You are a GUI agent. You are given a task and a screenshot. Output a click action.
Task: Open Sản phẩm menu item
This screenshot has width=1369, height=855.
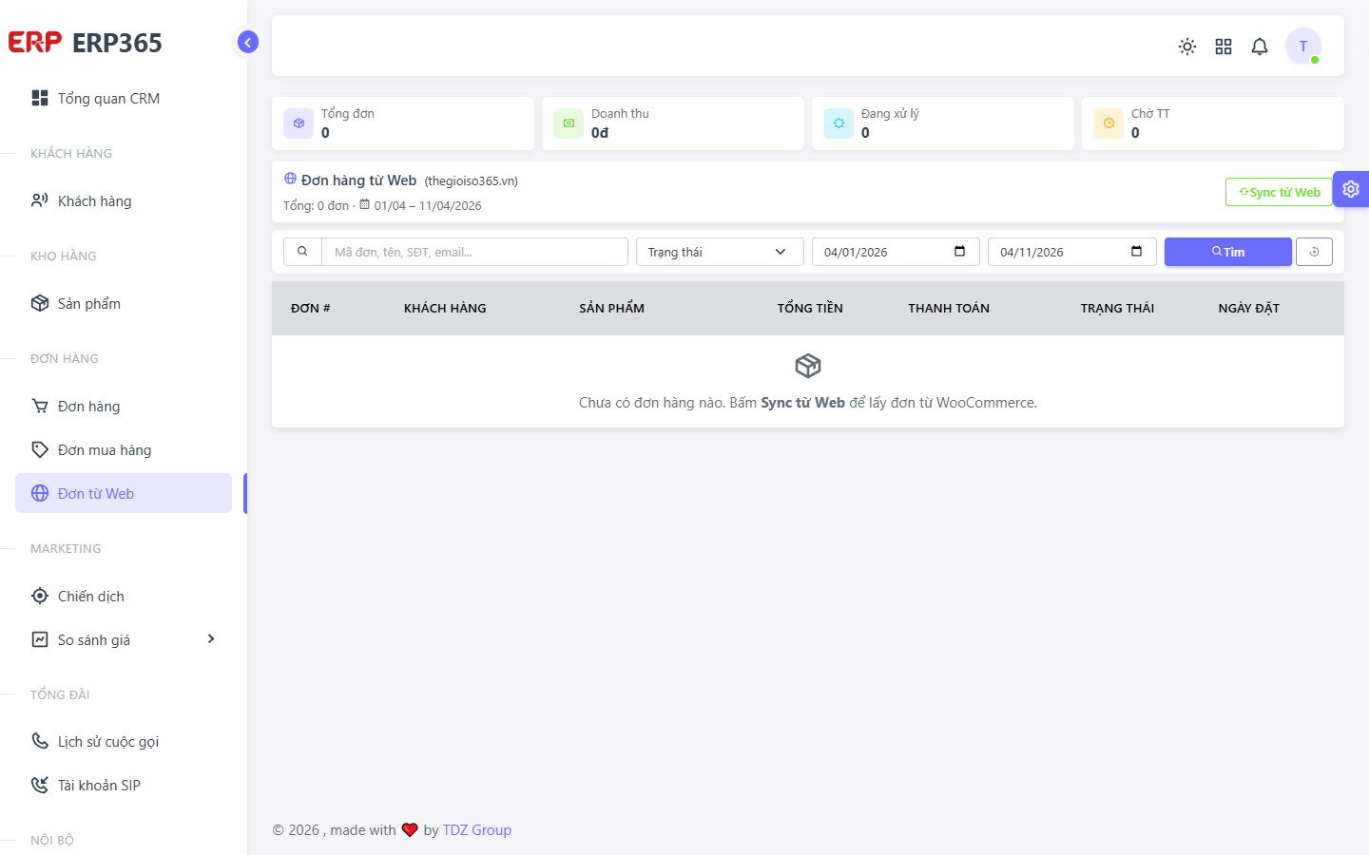(x=124, y=303)
